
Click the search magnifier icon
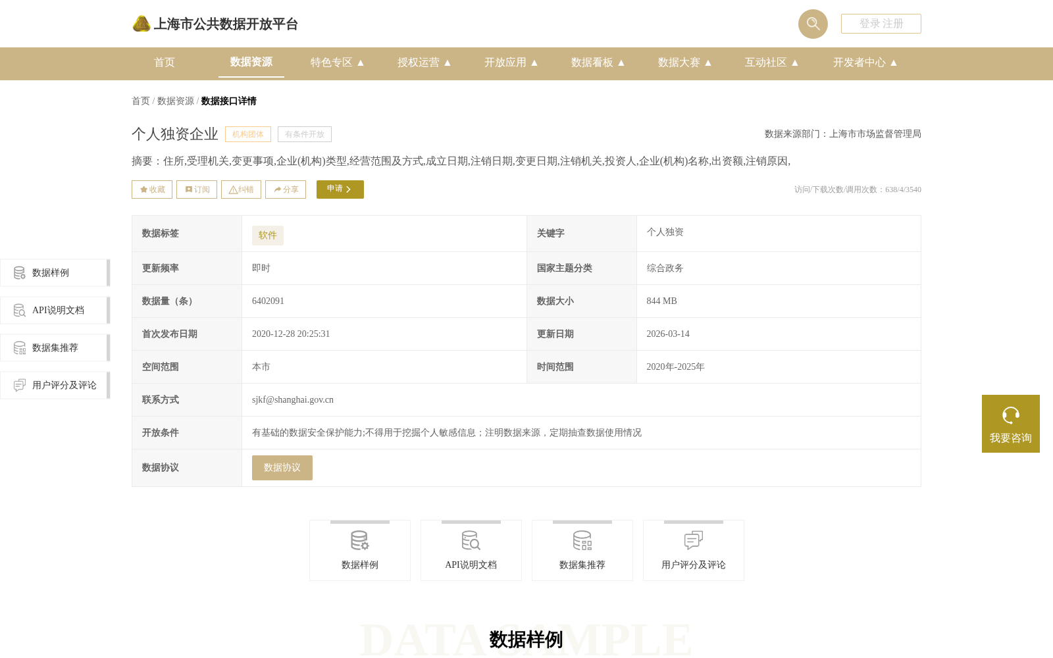coord(813,24)
